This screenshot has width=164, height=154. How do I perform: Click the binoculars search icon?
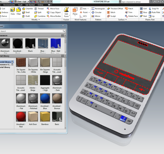151,2
